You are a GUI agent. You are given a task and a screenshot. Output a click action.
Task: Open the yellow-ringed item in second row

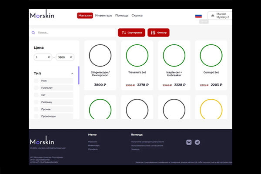211,109
